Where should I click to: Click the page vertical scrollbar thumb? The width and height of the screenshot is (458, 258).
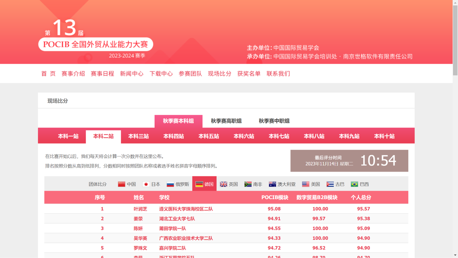point(455,40)
